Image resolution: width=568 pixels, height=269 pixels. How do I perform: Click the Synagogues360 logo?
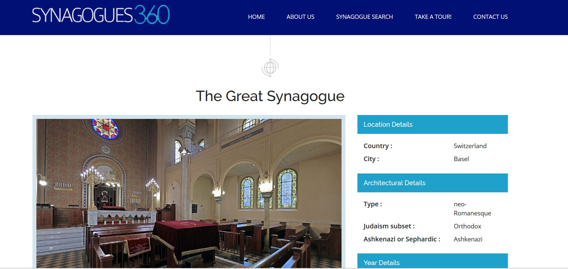click(101, 15)
